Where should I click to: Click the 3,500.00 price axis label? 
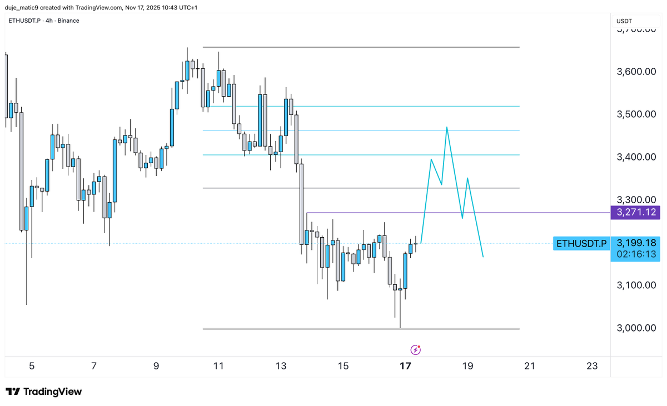point(637,114)
